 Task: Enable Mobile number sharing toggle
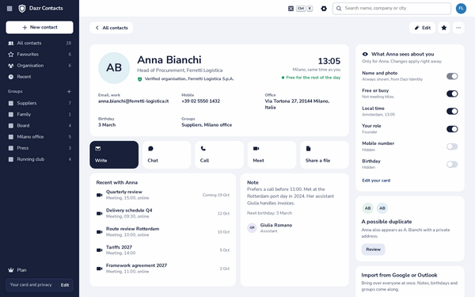point(452,147)
